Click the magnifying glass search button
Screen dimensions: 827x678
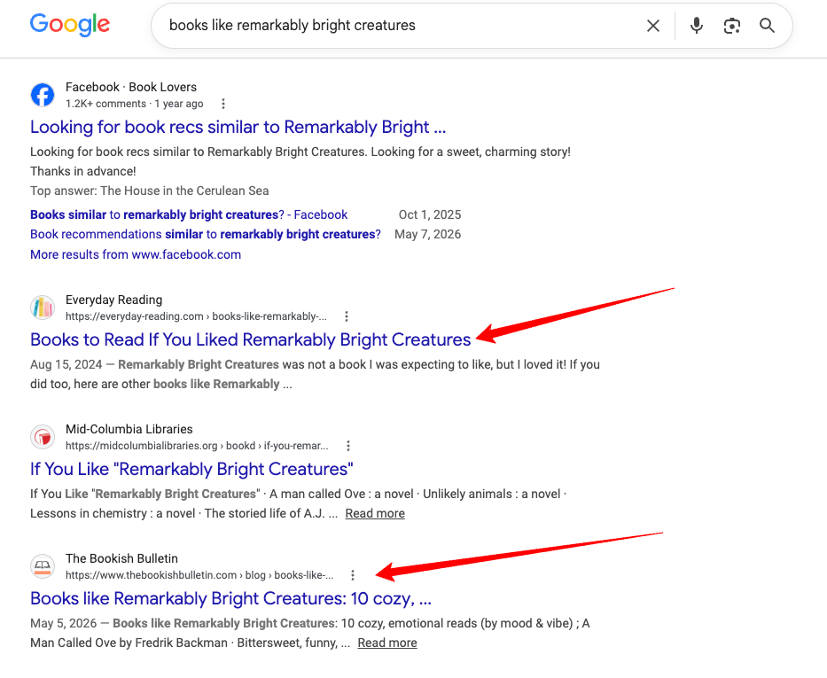[767, 26]
